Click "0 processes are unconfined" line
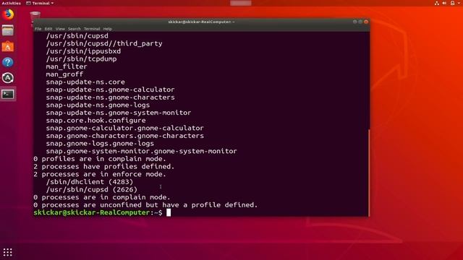 point(145,205)
